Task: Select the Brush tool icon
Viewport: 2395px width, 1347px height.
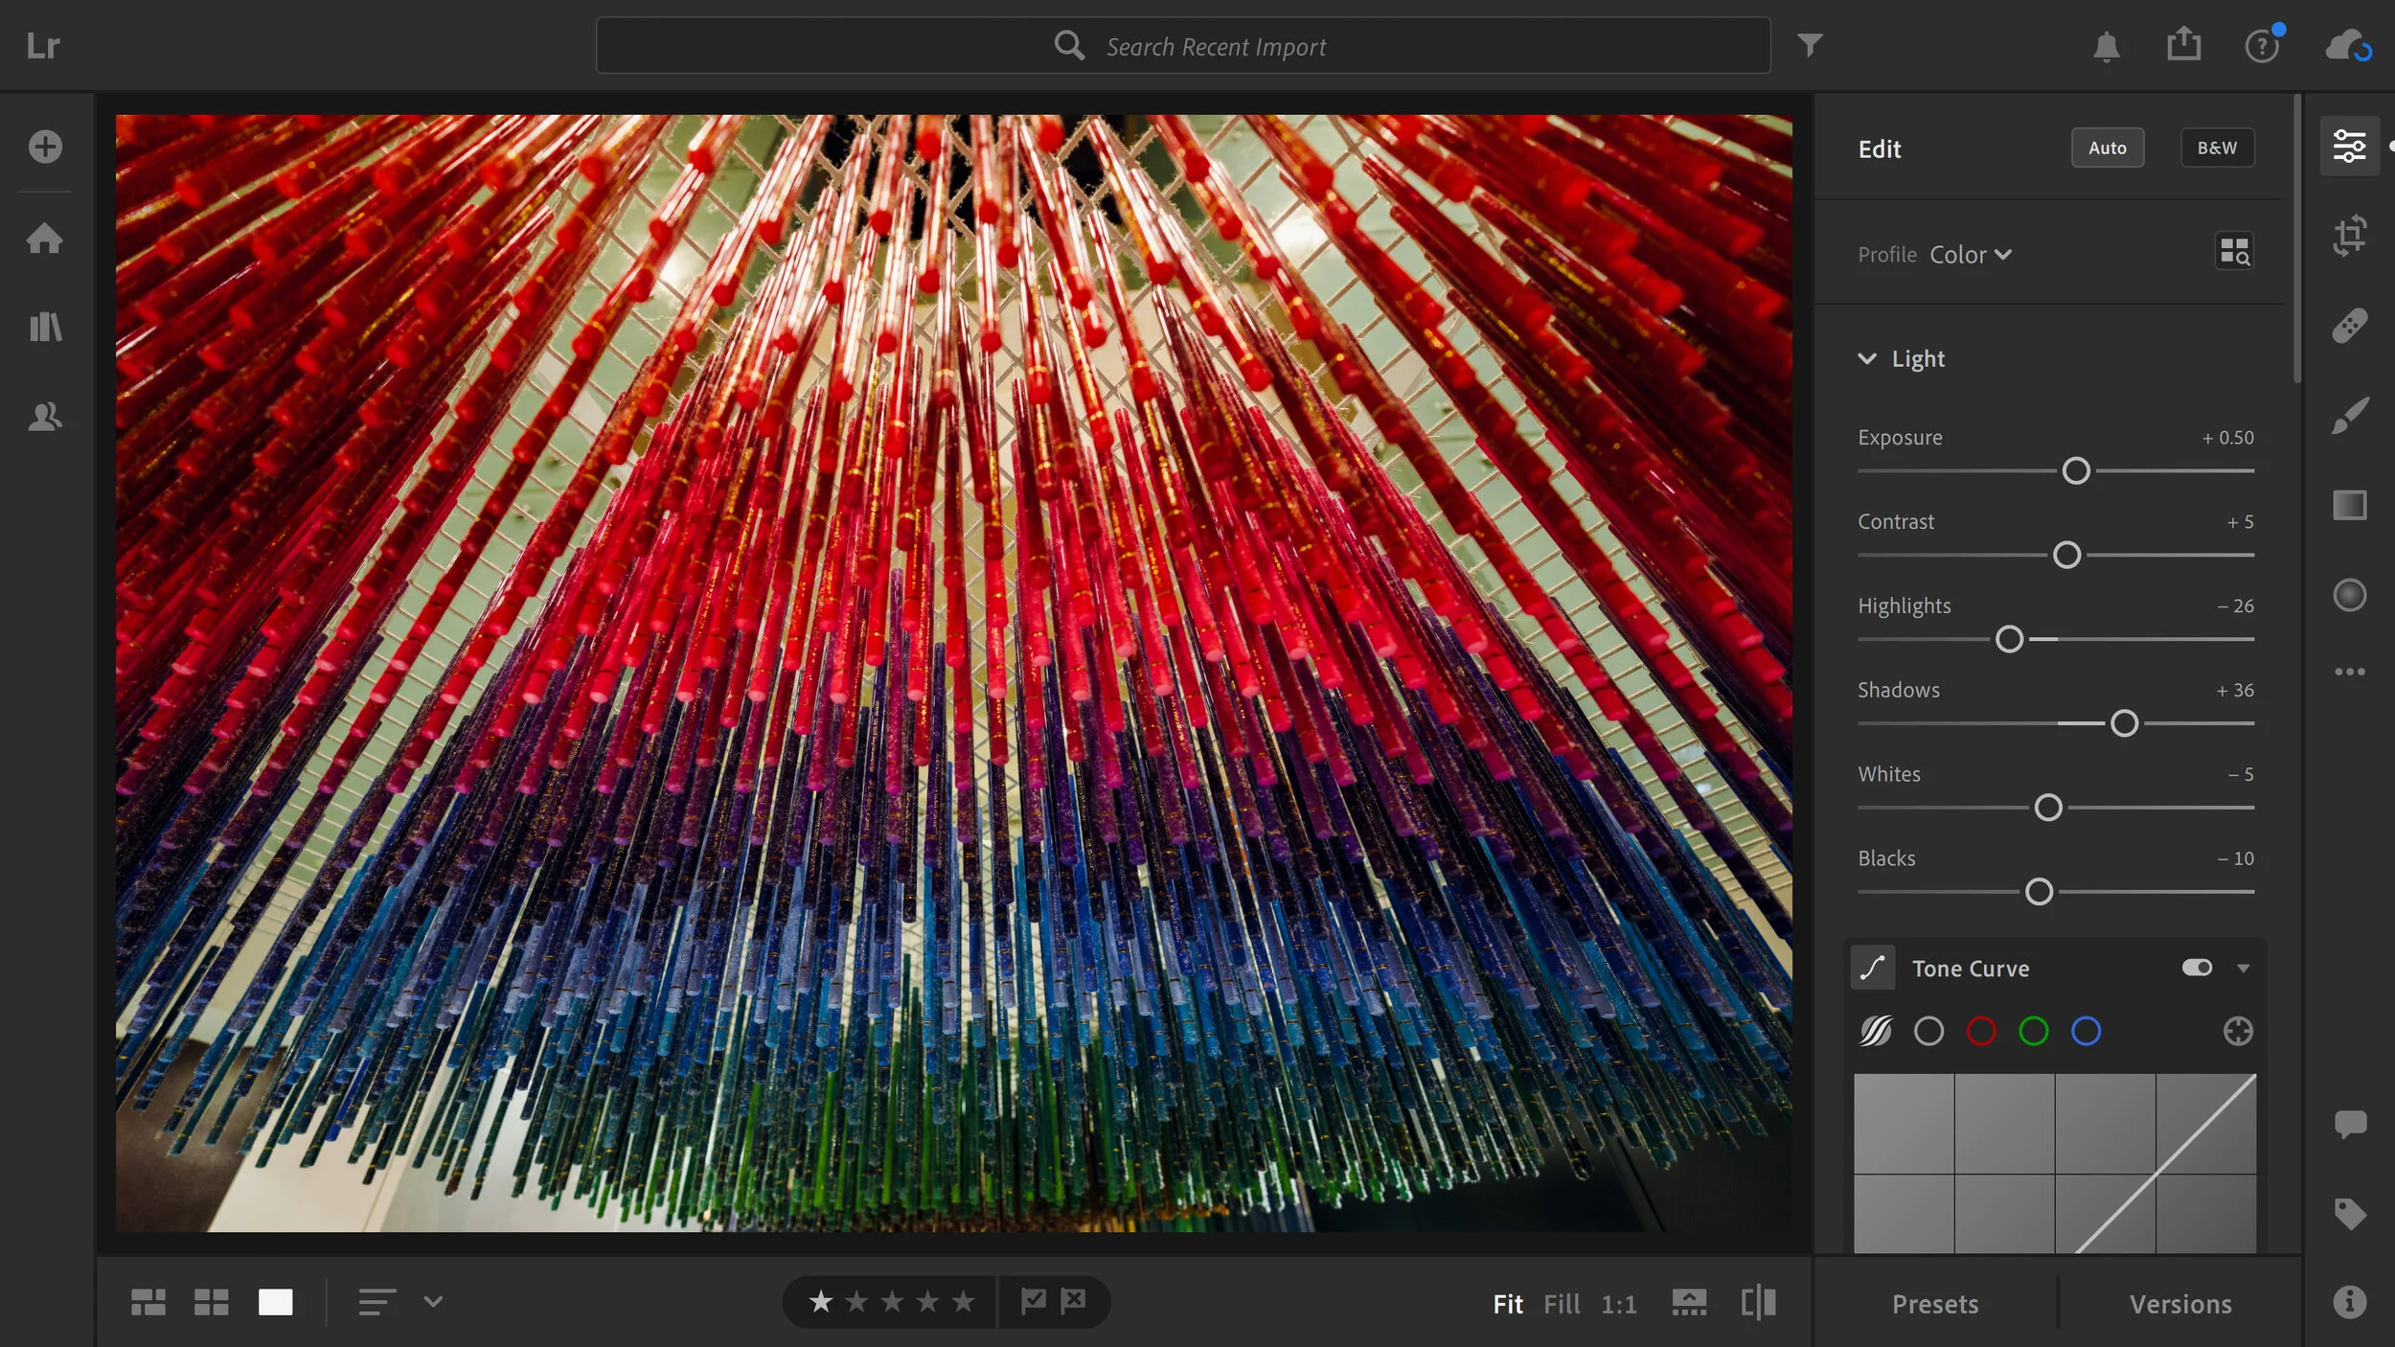Action: [2349, 416]
